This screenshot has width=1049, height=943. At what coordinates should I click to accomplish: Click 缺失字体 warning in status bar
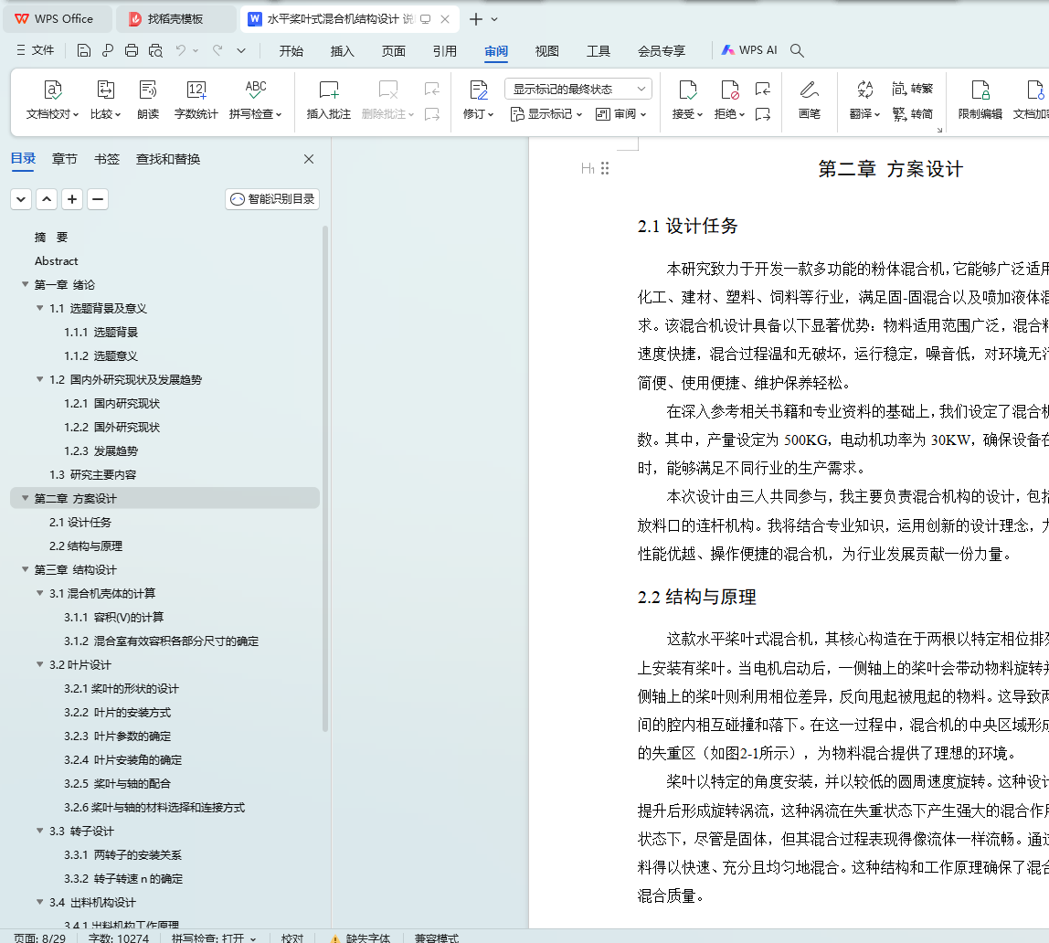tap(361, 938)
